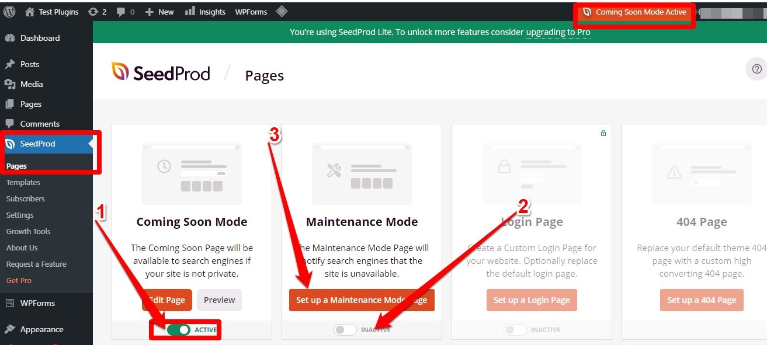767x345 pixels.
Task: Expand the New content menu in admin bar
Action: click(159, 12)
